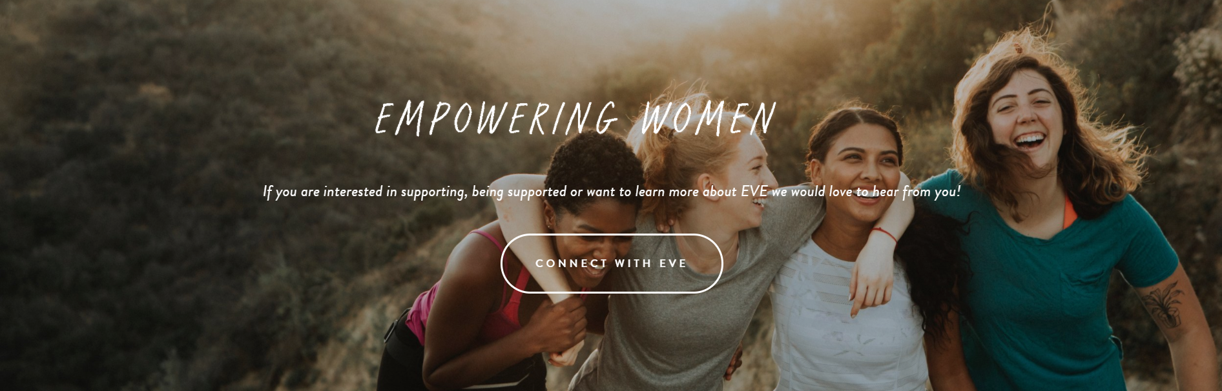Click the word 'supporting' in the subtitle
The image size is (1222, 391).
[432, 192]
